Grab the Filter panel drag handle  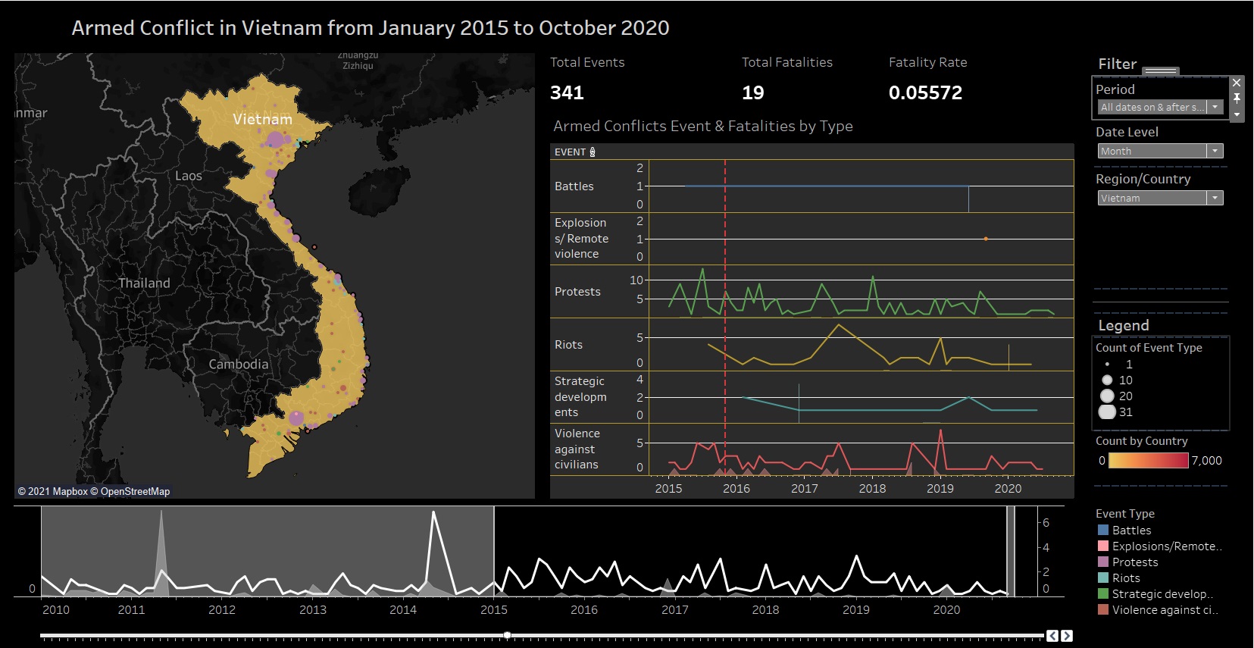1161,70
